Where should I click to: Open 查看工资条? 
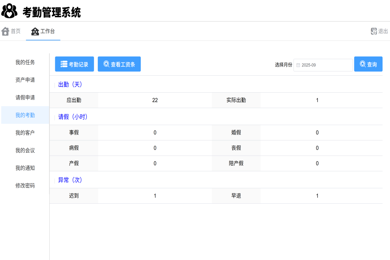[119, 64]
